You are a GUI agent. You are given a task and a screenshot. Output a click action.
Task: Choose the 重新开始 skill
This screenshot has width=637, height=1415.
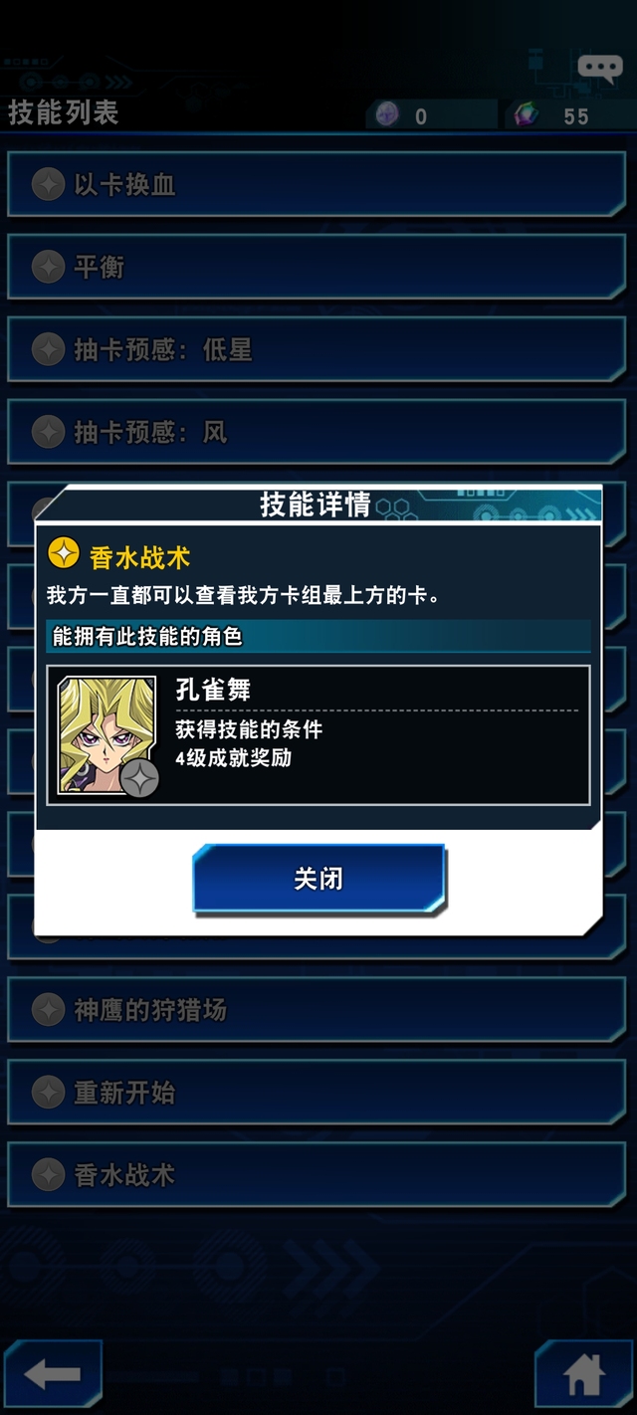tap(317, 1093)
